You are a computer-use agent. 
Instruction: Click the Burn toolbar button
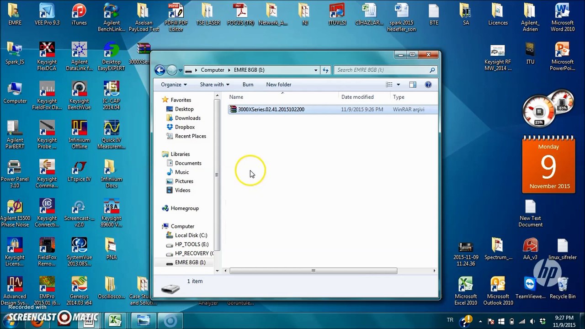click(x=248, y=85)
